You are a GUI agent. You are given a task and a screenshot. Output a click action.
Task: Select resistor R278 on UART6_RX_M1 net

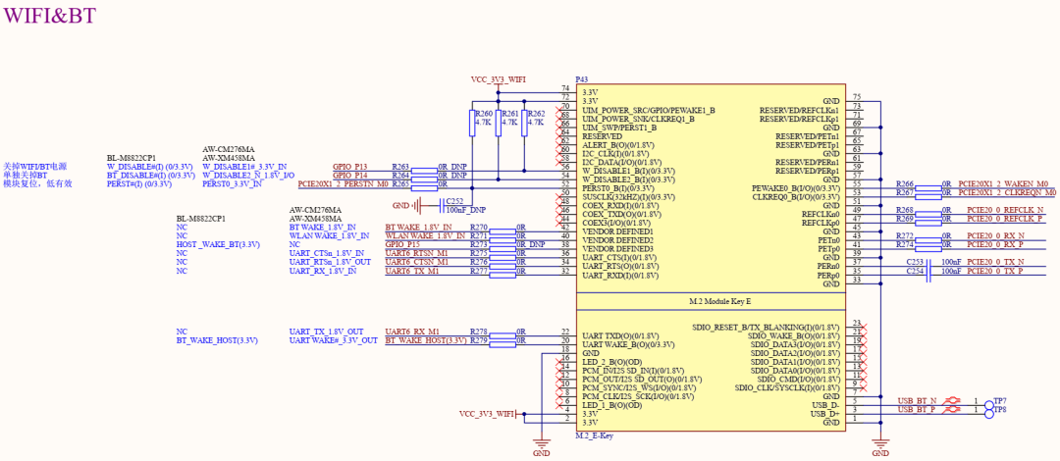point(503,336)
